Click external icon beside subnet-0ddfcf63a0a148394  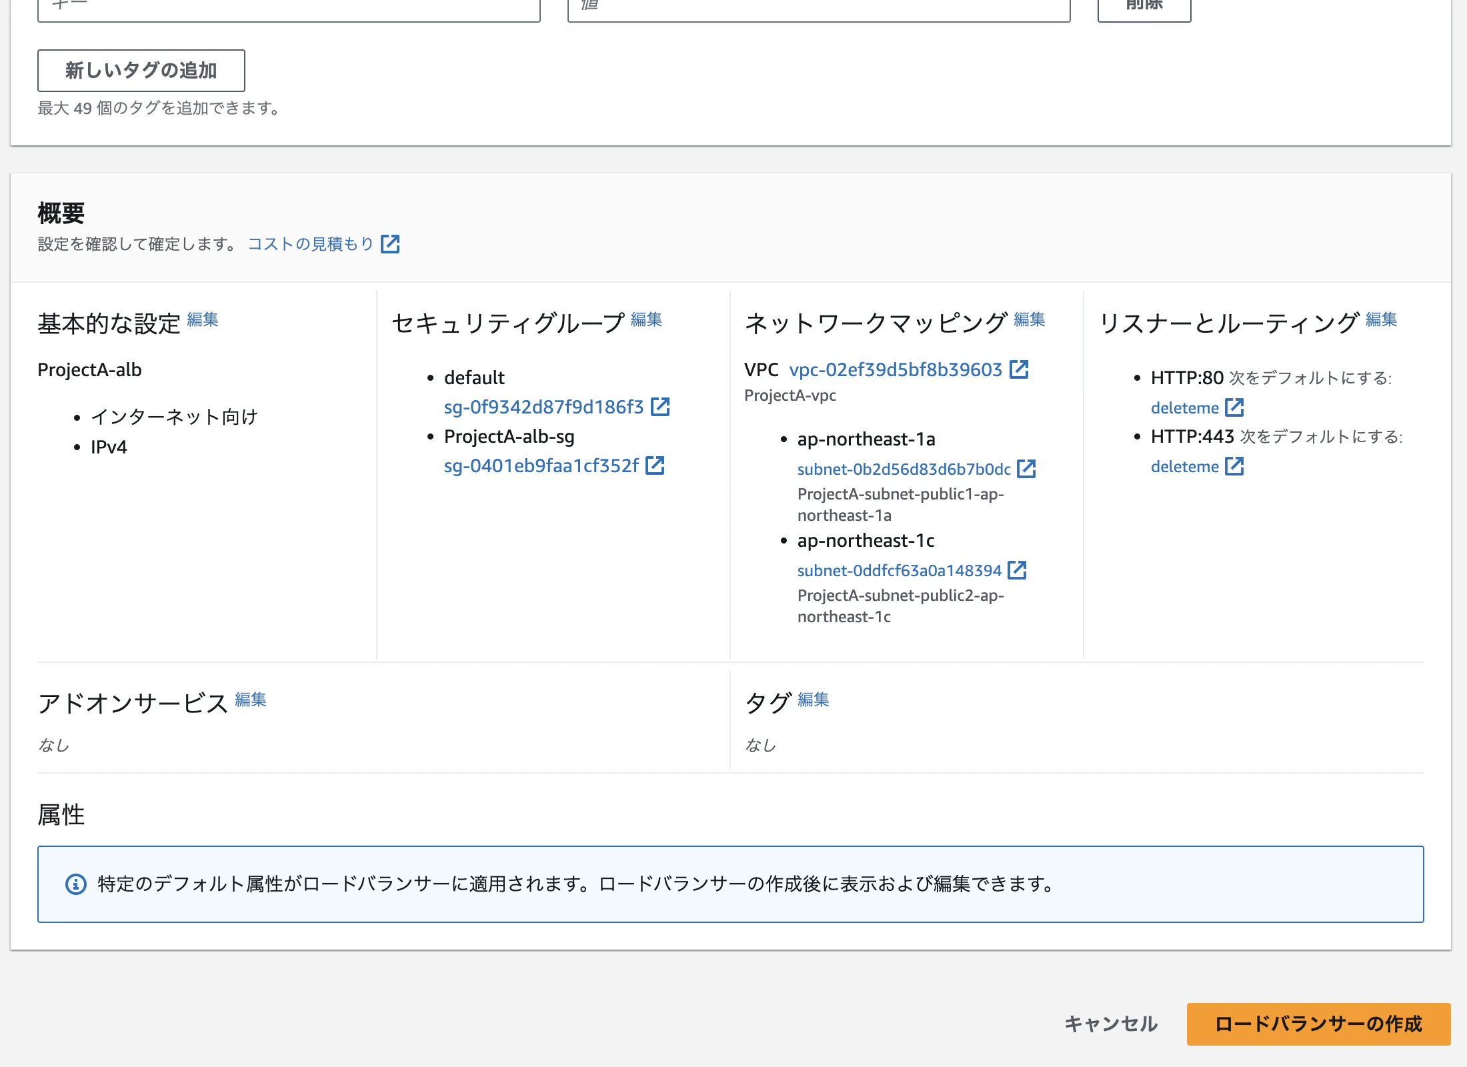(1017, 570)
